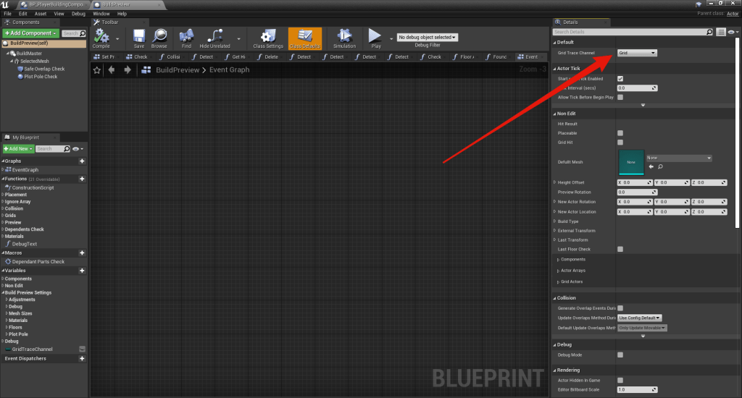Viewport: 742px width, 398px height.
Task: Click the Play button
Action: tap(376, 38)
